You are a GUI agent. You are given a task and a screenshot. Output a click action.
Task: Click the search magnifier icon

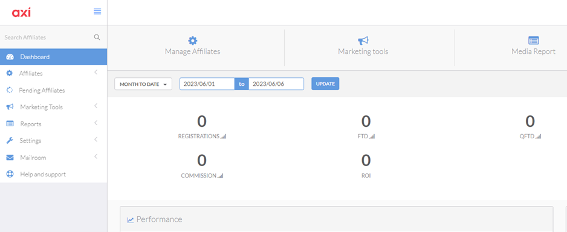pyautogui.click(x=97, y=37)
